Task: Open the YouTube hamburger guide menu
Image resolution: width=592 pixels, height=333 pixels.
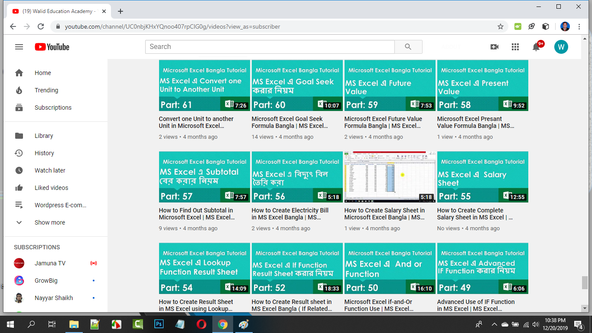Action: point(19,47)
